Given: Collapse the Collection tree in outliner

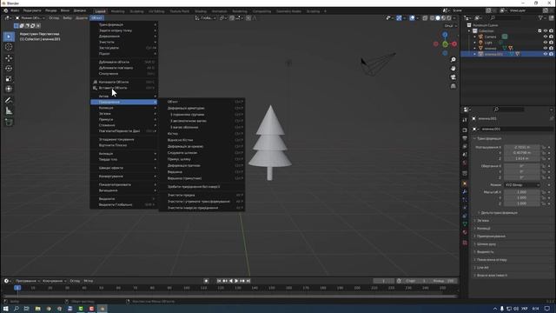Looking at the screenshot, I should tap(469, 31).
